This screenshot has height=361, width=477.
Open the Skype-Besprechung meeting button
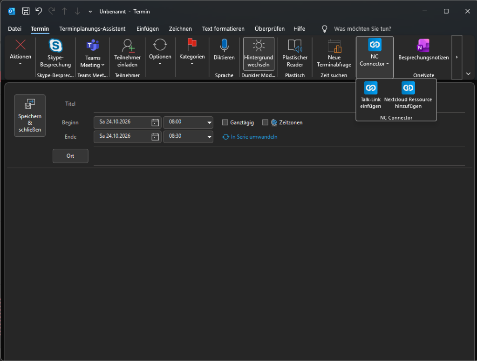(55, 53)
